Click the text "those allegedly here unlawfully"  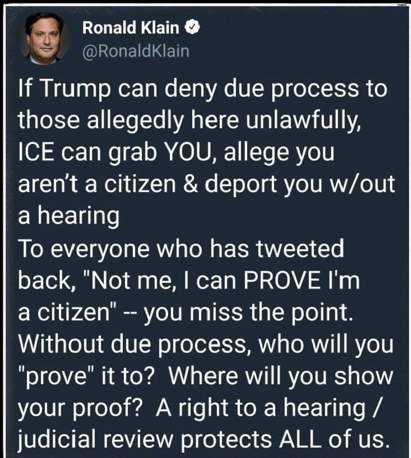188,121
